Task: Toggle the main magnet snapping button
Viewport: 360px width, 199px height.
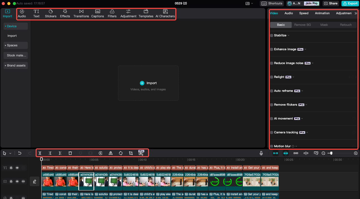Action: [276, 153]
